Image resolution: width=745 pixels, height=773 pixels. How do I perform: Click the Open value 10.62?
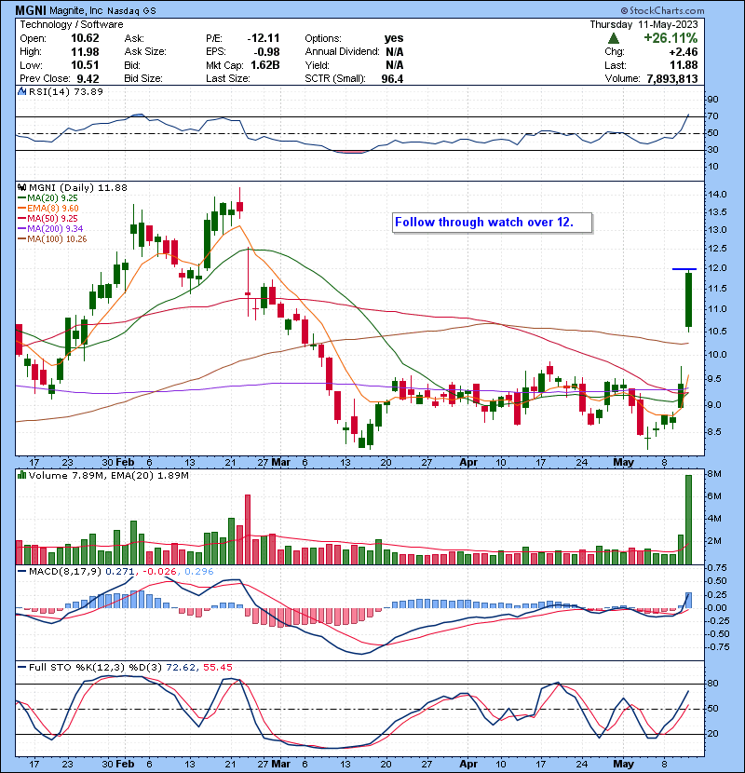[85, 38]
